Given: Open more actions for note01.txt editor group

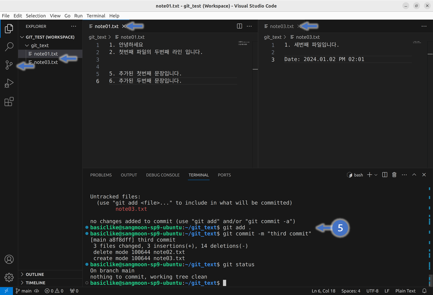Looking at the screenshot, I should click(249, 26).
